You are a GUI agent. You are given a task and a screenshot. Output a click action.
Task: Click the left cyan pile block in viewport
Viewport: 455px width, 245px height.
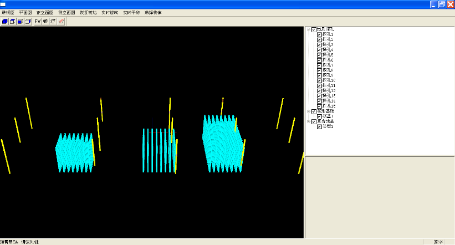(74, 153)
